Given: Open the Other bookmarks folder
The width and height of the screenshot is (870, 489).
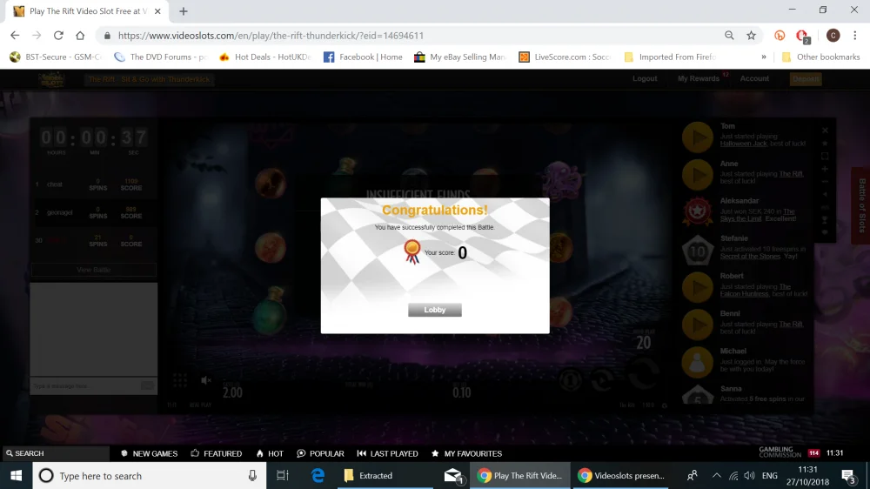Looking at the screenshot, I should (820, 57).
